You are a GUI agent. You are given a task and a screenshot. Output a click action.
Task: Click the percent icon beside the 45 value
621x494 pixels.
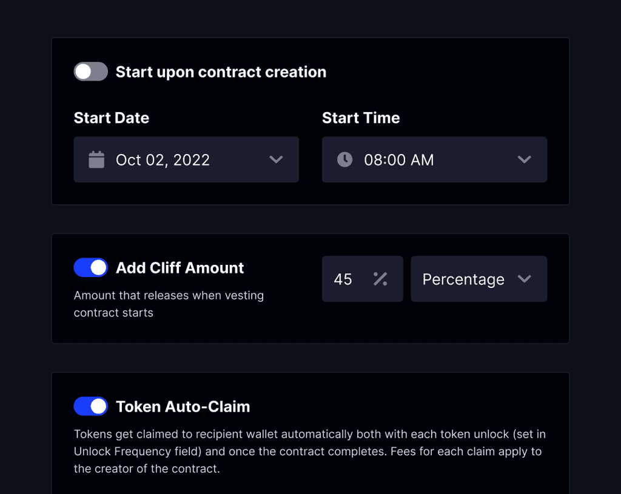[x=380, y=279]
